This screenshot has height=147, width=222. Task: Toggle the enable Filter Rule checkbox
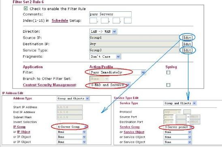point(26,8)
